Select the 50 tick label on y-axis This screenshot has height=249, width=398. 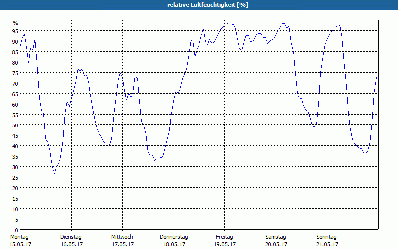15,125
